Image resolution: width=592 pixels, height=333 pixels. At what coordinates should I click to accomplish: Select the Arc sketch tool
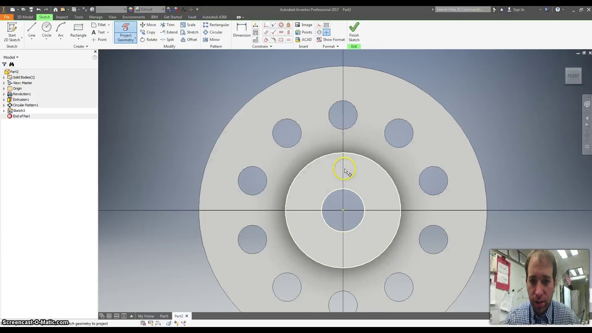coord(61,31)
